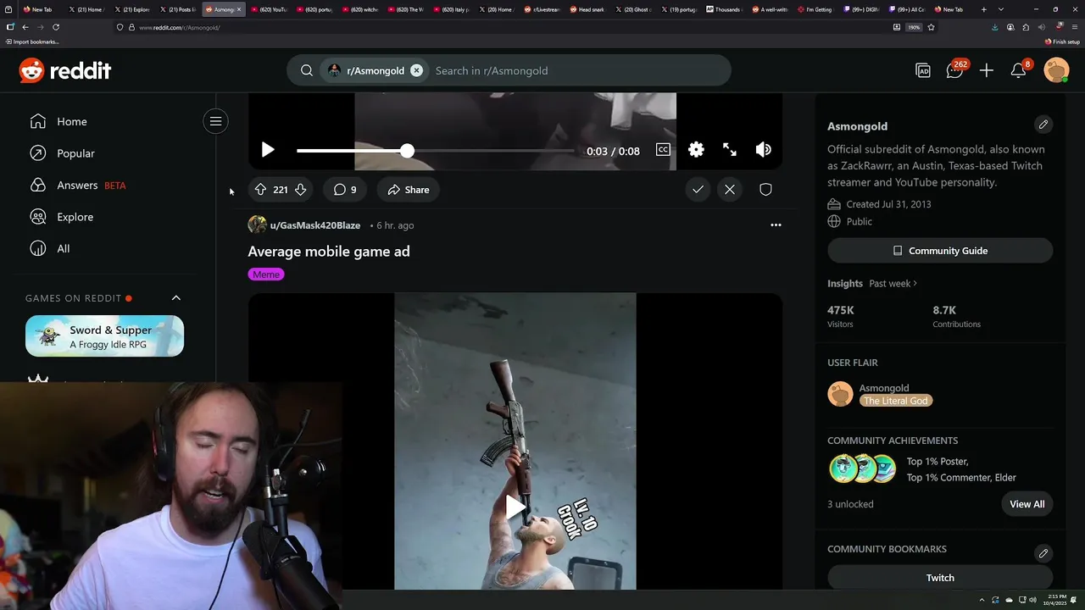Edit community bookmarks pencil icon
Viewport: 1085px width, 610px height.
tap(1043, 553)
